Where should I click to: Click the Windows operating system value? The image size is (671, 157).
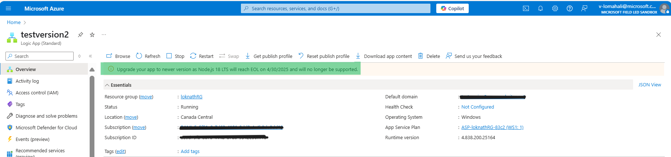[471, 117]
